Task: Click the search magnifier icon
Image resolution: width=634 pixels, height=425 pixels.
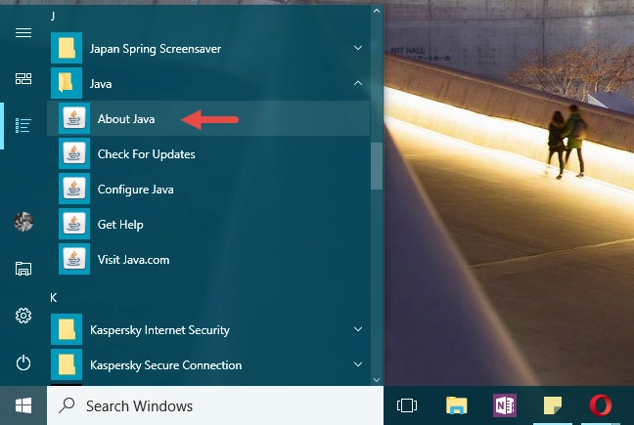Action: tap(67, 405)
